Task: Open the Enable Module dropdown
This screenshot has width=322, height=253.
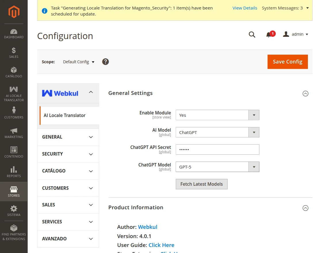Action: pos(217,115)
